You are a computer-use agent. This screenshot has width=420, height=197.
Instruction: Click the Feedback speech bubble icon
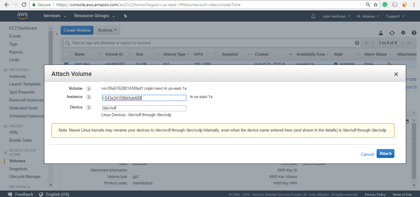tap(10, 194)
